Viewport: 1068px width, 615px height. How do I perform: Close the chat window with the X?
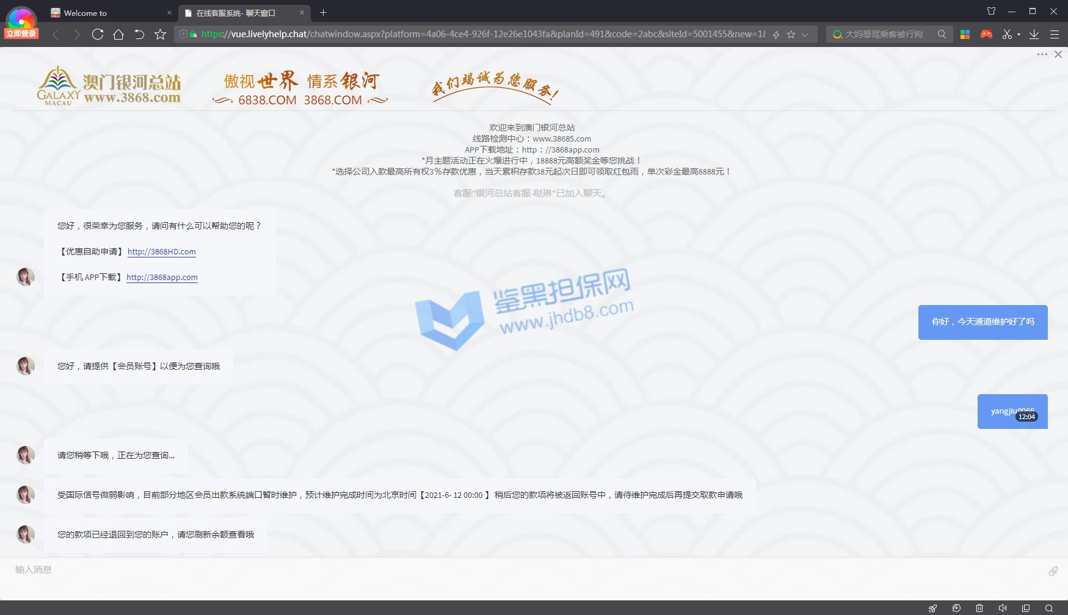pyautogui.click(x=1058, y=54)
